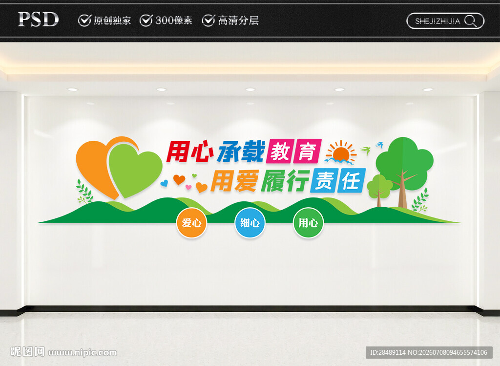
Task: Click the checkmark beside 300像素
Action: [x=146, y=20]
